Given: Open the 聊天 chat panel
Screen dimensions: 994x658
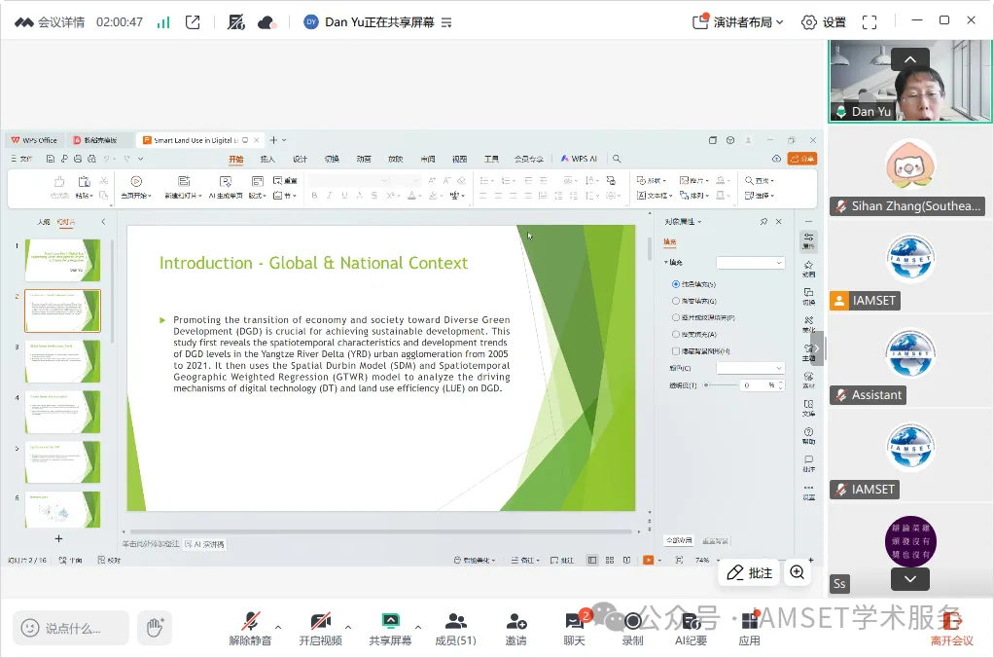Looking at the screenshot, I should coord(575,628).
